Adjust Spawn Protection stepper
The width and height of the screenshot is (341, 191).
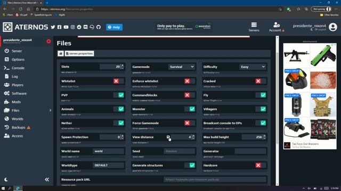click(123, 137)
